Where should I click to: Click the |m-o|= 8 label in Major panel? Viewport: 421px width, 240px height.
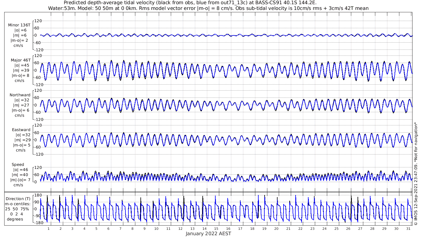20,76
